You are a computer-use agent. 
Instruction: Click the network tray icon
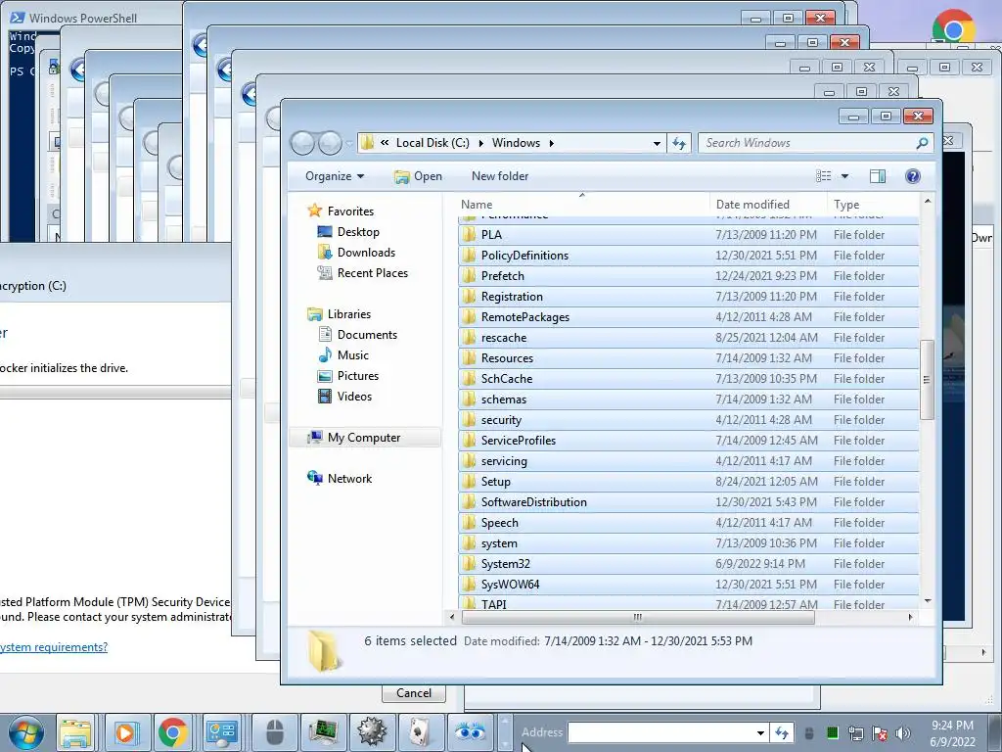(x=855, y=732)
